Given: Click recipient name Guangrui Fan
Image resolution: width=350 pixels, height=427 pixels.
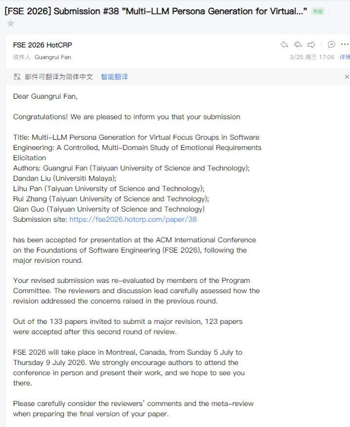Looking at the screenshot, I should (53, 57).
